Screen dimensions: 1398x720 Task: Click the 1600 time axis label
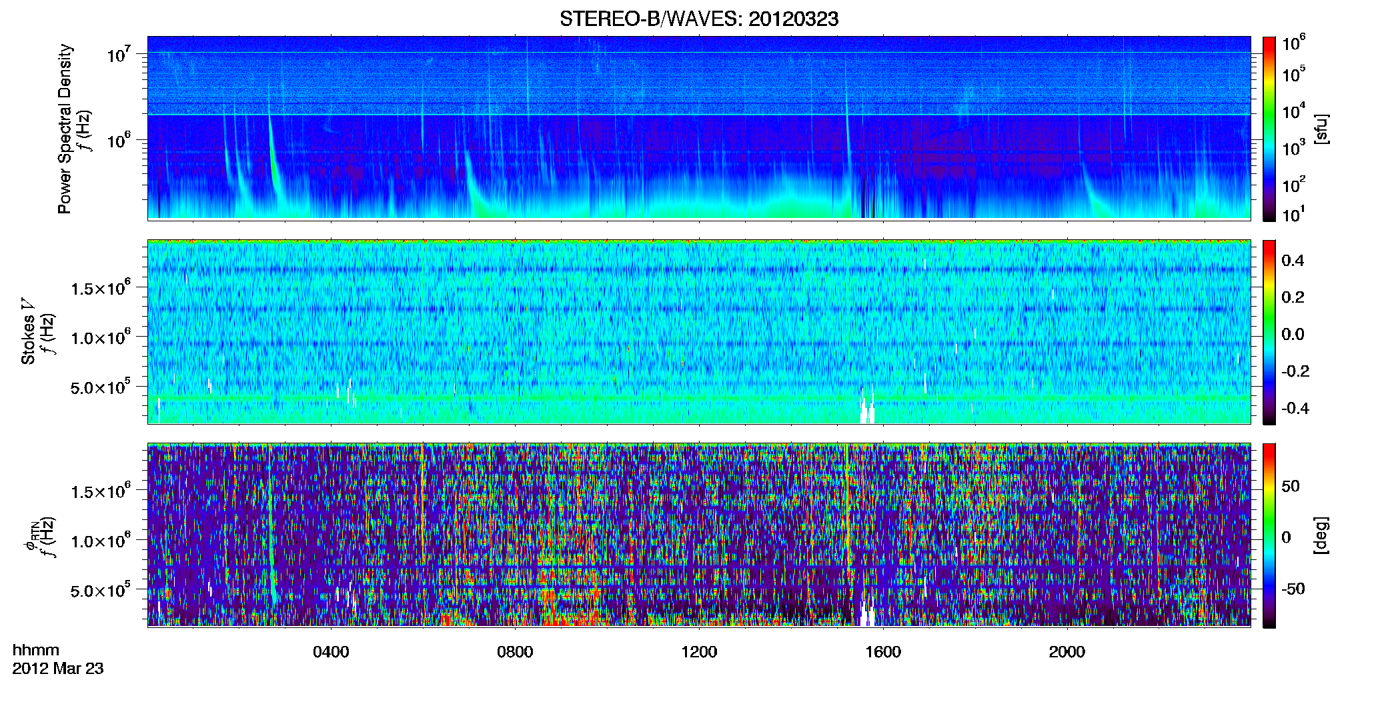(x=883, y=652)
